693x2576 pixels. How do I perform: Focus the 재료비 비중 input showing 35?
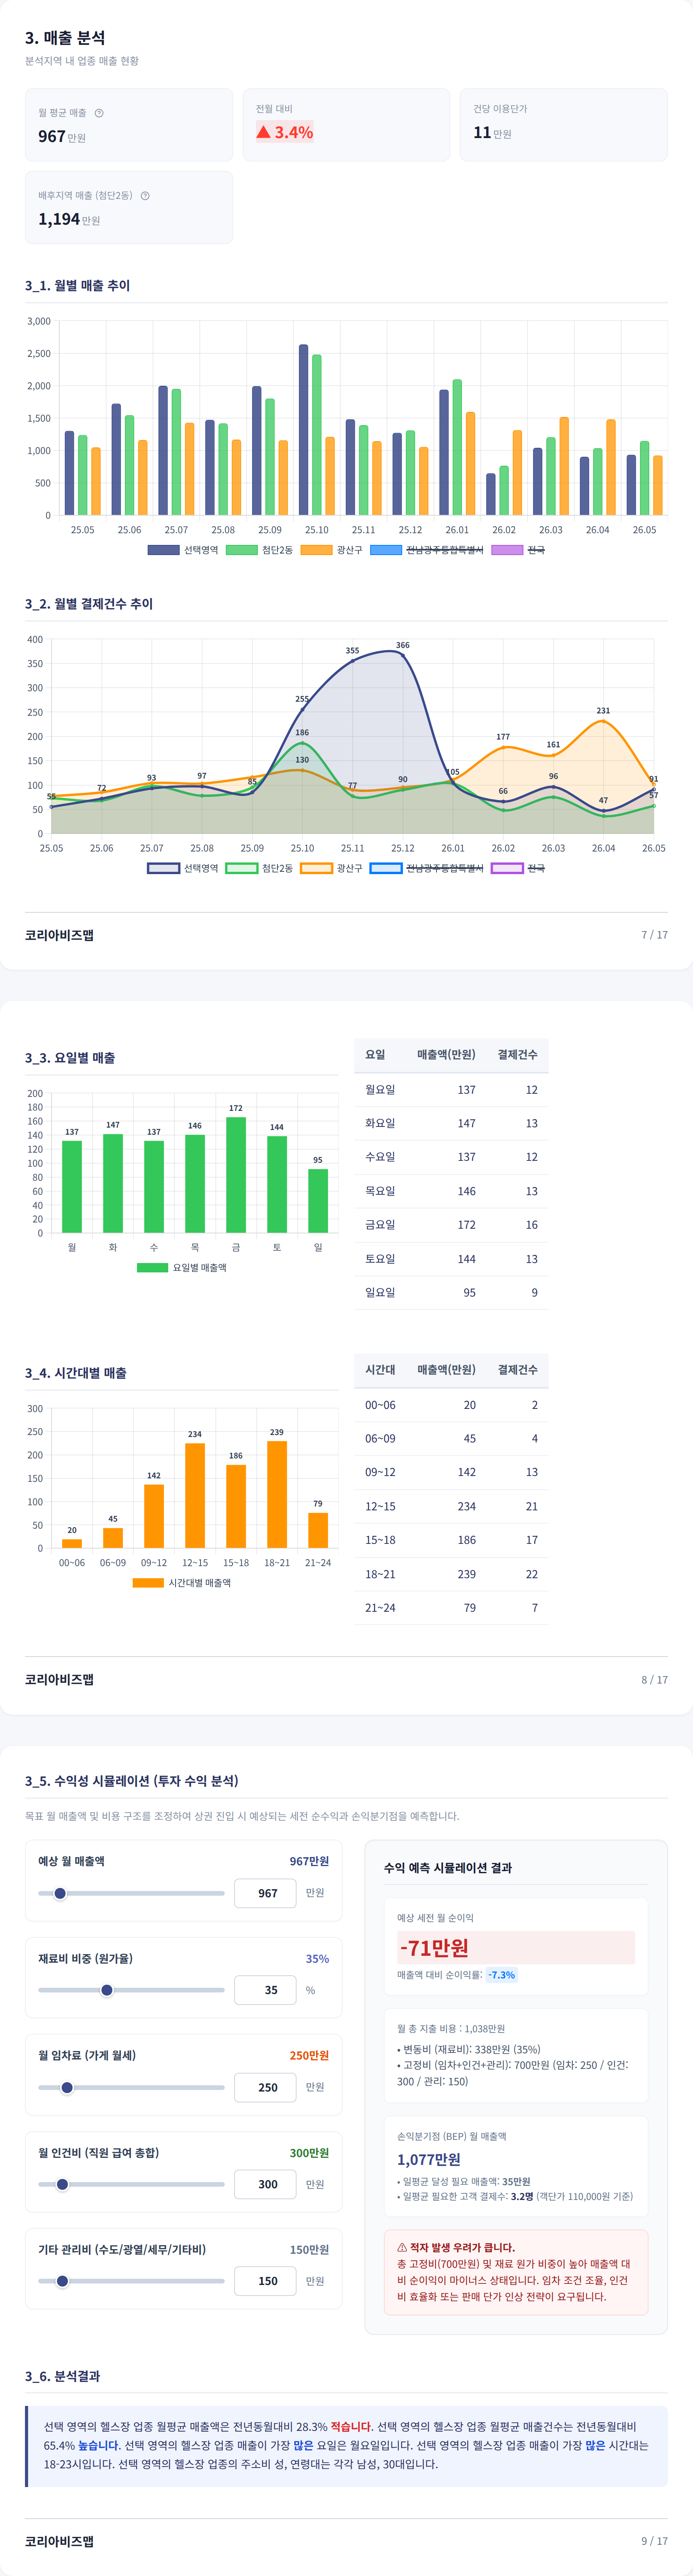tap(265, 1990)
